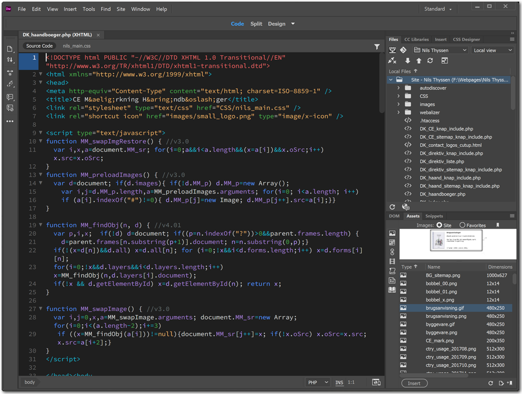522x394 pixels.
Task: Click the Open Documents icon in left toolbar
Action: 10,49
